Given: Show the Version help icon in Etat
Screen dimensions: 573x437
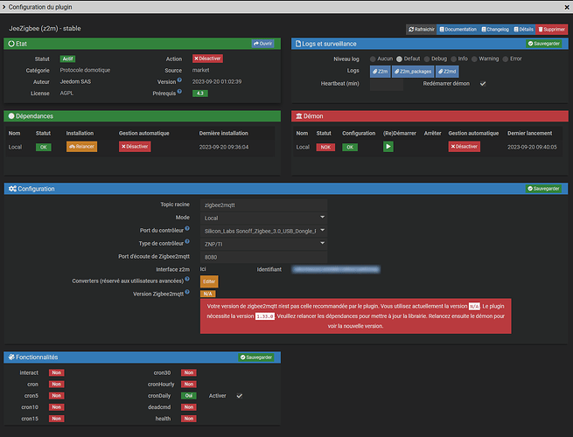Looking at the screenshot, I should pyautogui.click(x=179, y=80).
